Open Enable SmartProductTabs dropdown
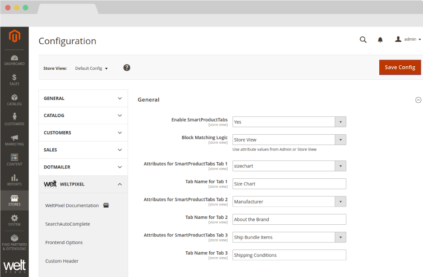This screenshot has height=277, width=423. click(289, 122)
